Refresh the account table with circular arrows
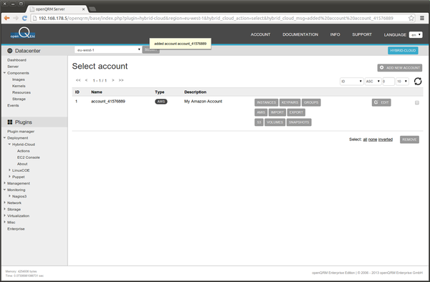Image resolution: width=430 pixels, height=282 pixels. [x=418, y=82]
